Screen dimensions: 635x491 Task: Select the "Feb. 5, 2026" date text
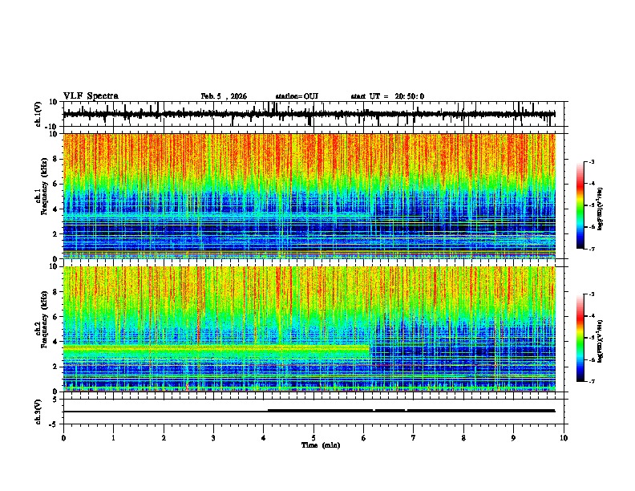(x=224, y=96)
